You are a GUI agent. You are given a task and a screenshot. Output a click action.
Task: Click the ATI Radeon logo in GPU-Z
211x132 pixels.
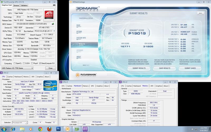coord(49,15)
